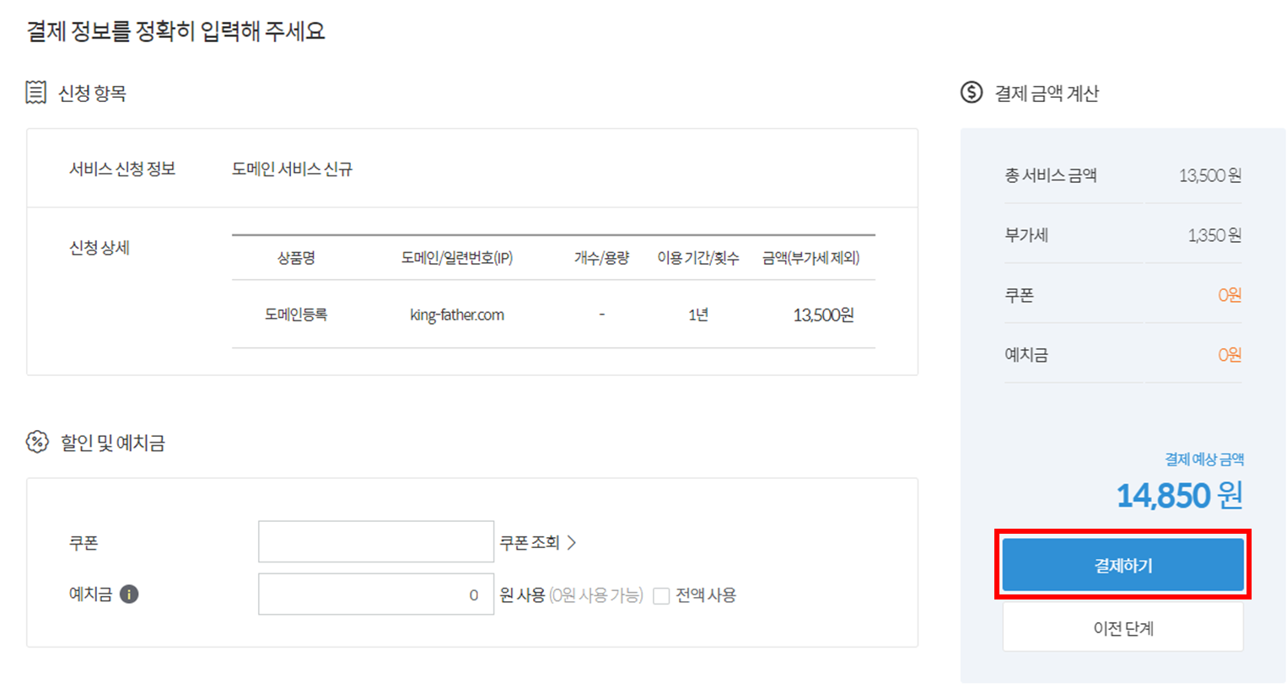Screen dimensions: 1287x699
Task: Click the 13,500 원 total service amount
Action: click(1210, 175)
